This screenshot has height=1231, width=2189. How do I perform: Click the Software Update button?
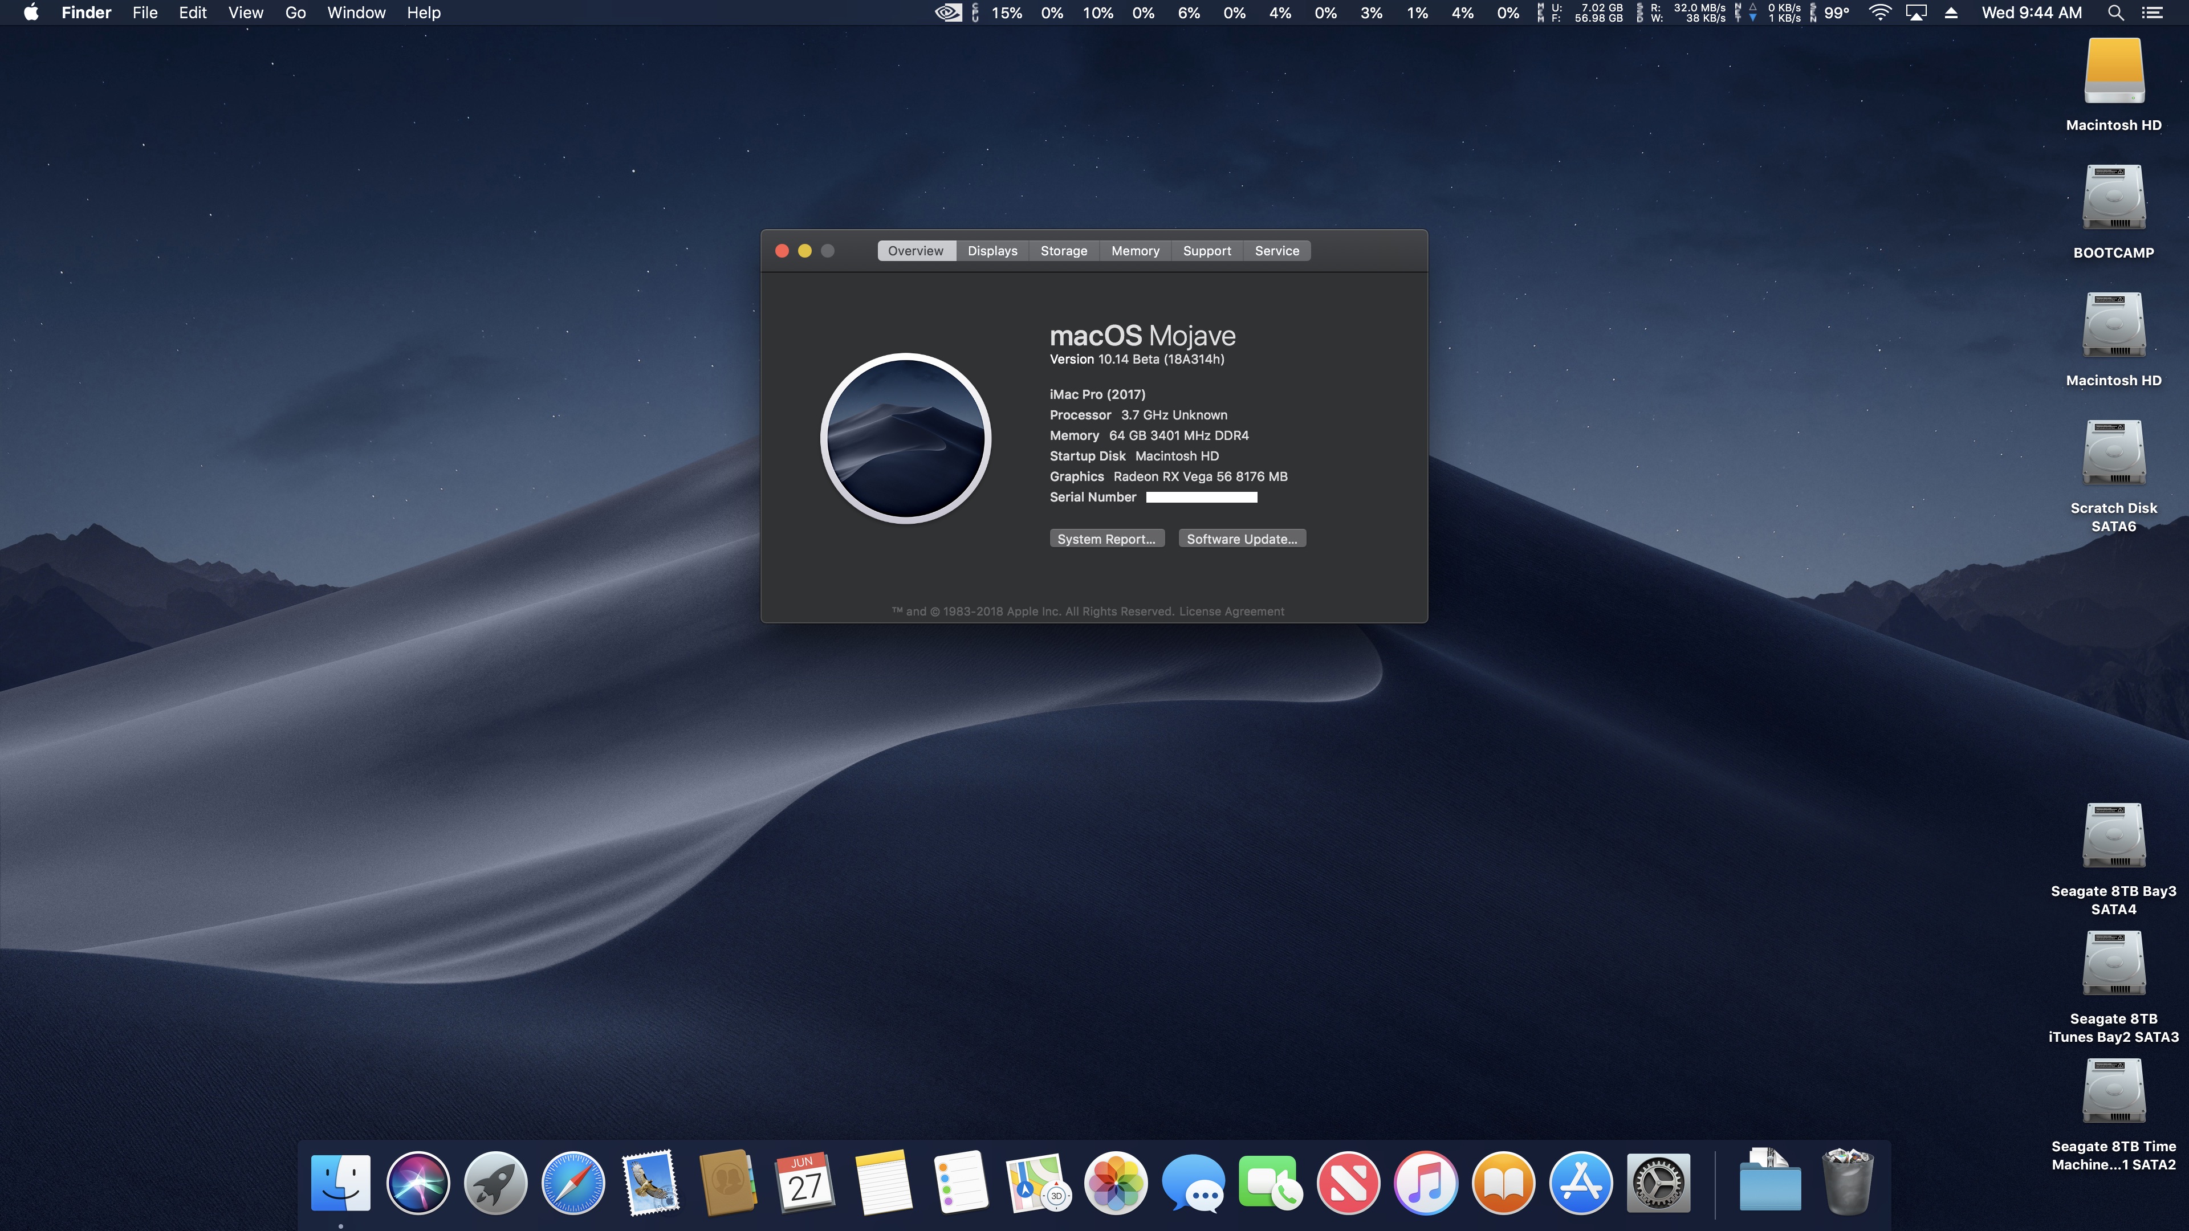click(x=1240, y=539)
